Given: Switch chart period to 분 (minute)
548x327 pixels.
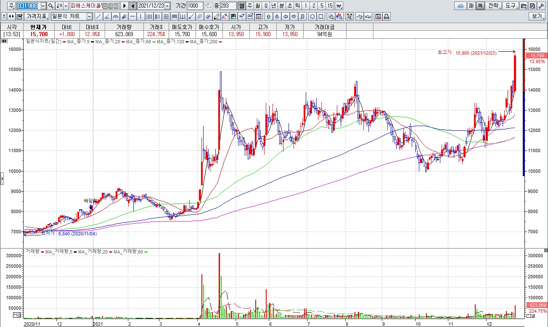Looking at the screenshot, I should click(282, 6).
